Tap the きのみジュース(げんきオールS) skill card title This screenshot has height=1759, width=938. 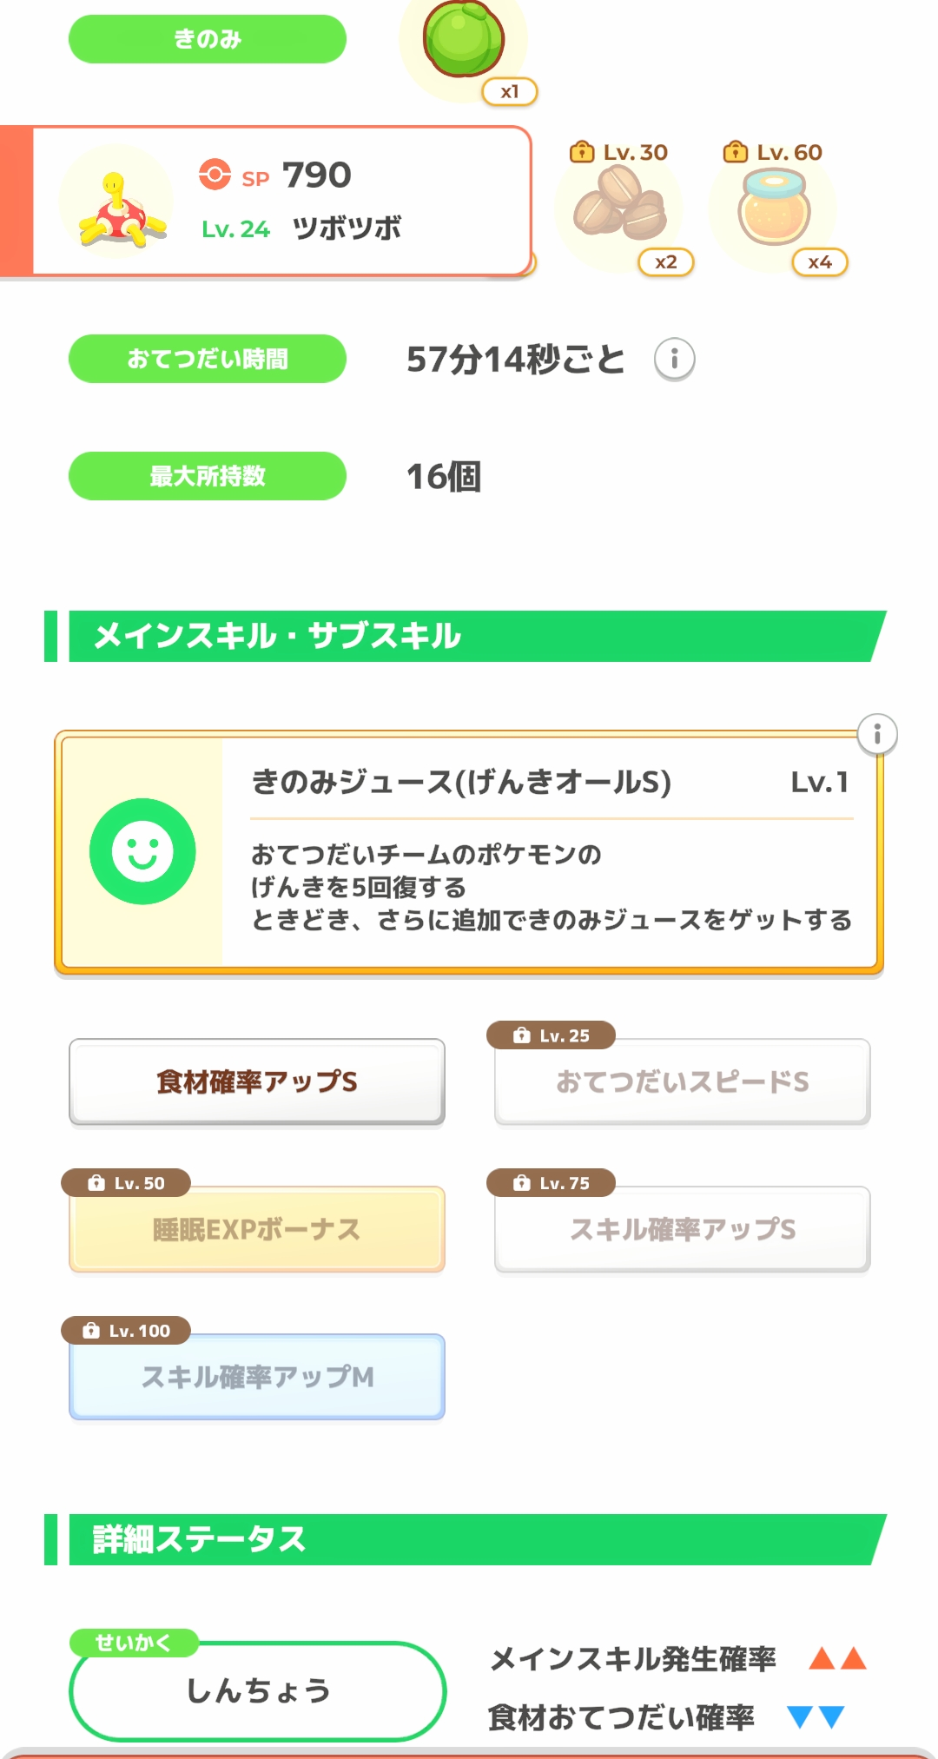(460, 782)
